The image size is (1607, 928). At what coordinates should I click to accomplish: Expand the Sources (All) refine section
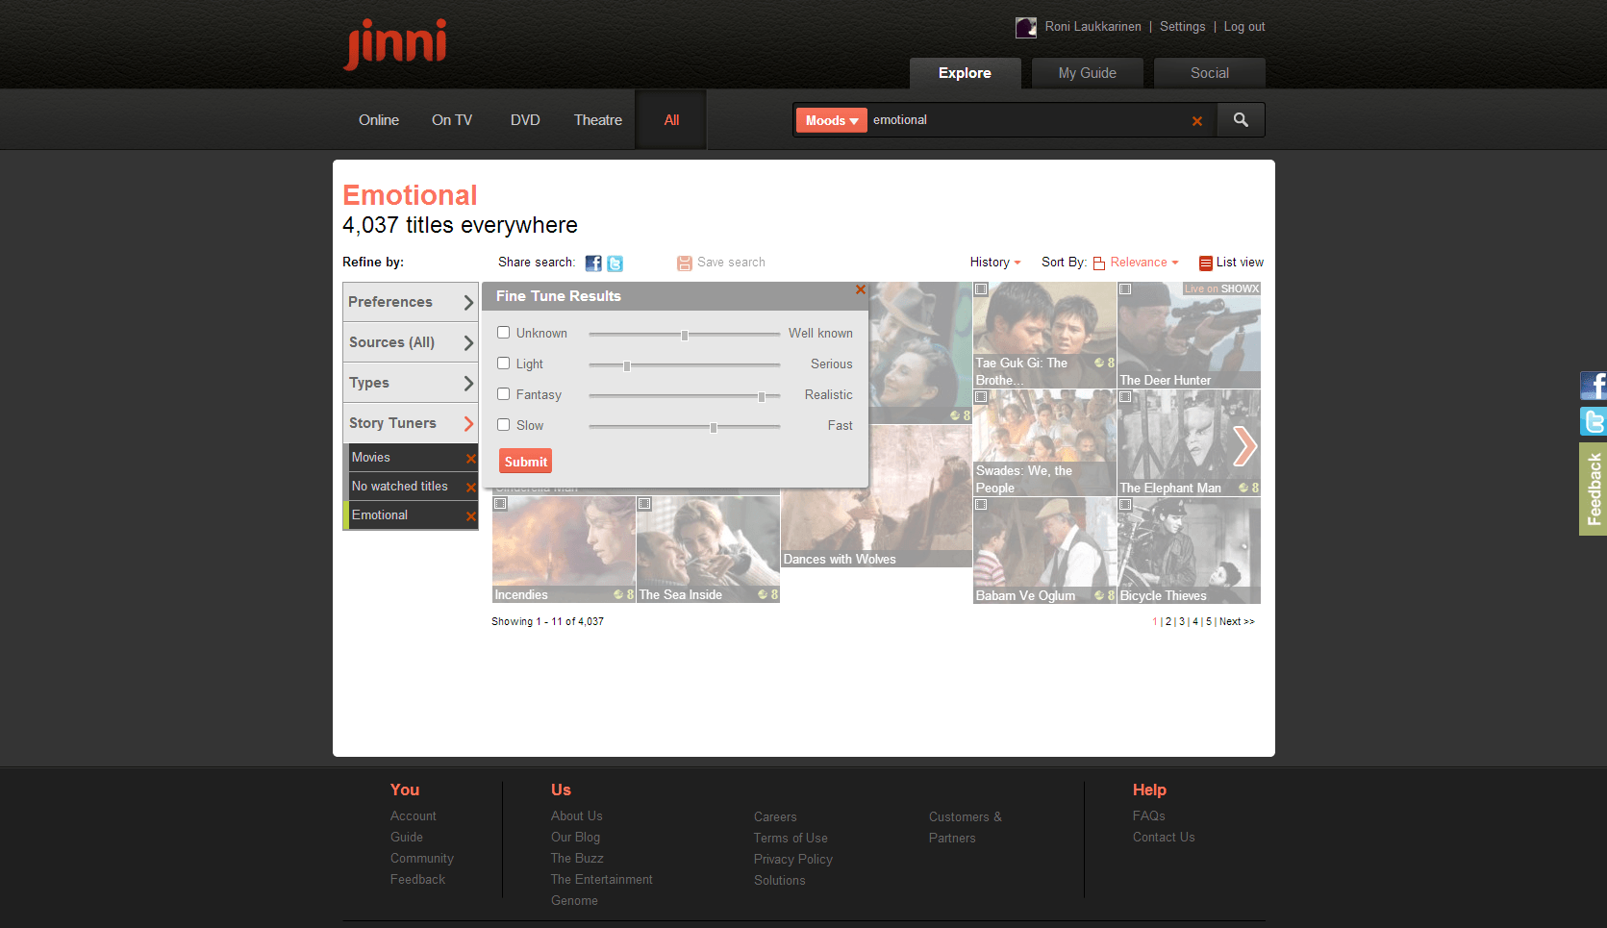411,342
